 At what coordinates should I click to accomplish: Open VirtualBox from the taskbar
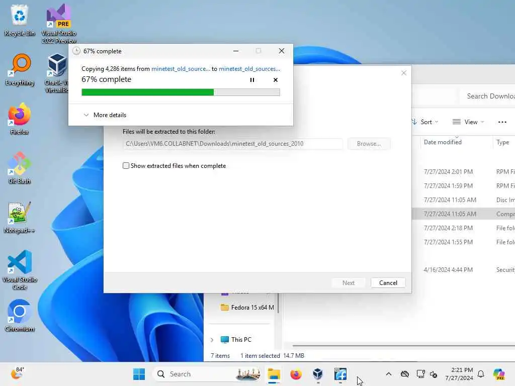click(x=318, y=374)
